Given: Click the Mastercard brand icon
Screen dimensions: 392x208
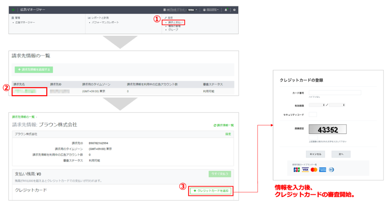Looking at the screenshot, I should click(x=314, y=169).
